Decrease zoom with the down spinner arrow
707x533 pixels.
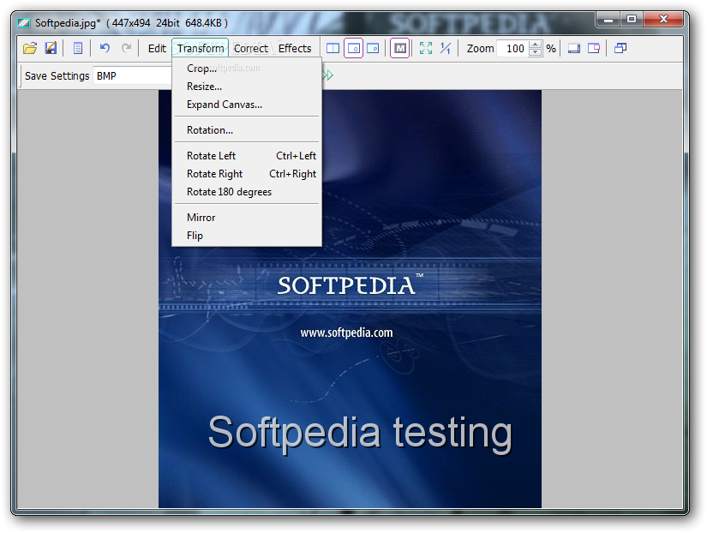[x=536, y=52]
